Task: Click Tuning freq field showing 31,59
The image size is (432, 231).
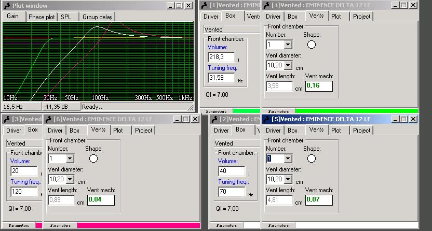Action: coord(222,78)
